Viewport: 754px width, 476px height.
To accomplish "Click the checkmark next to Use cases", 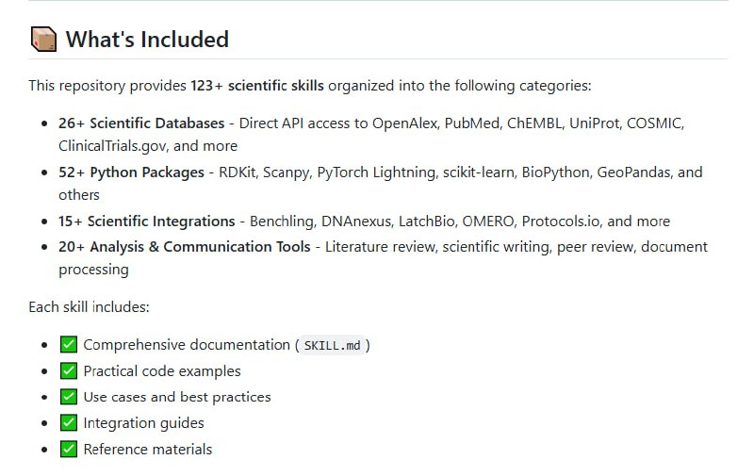I will click(x=68, y=397).
